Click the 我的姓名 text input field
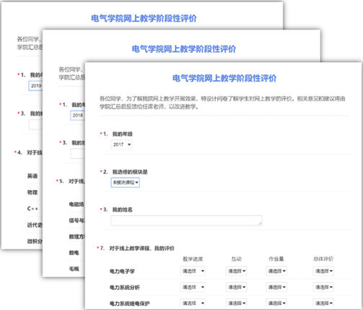This screenshot has width=363, height=310. click(187, 220)
